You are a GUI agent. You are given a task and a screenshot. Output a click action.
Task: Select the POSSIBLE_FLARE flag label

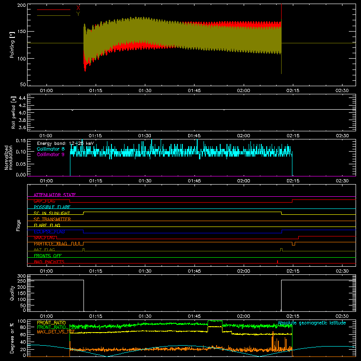[52, 207]
